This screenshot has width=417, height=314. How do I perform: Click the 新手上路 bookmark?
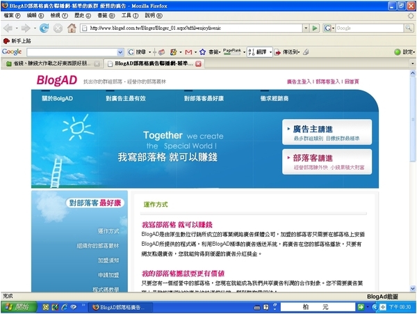(17, 41)
